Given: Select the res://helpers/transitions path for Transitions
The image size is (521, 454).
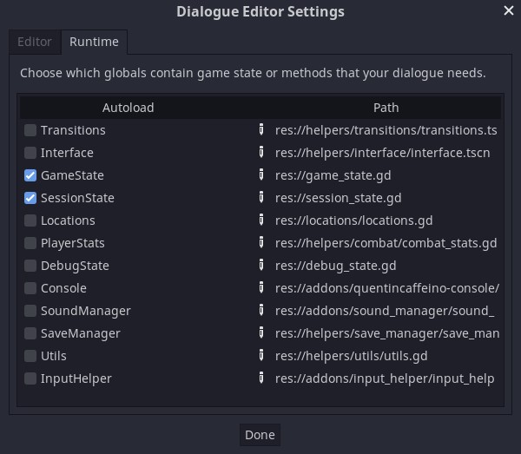Looking at the screenshot, I should point(386,130).
